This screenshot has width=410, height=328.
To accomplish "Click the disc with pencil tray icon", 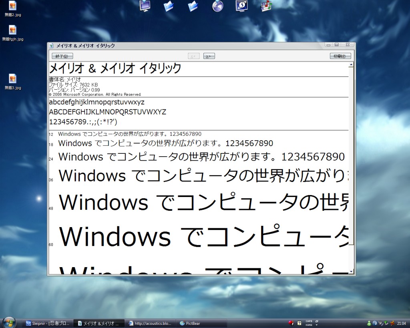I will (380, 324).
